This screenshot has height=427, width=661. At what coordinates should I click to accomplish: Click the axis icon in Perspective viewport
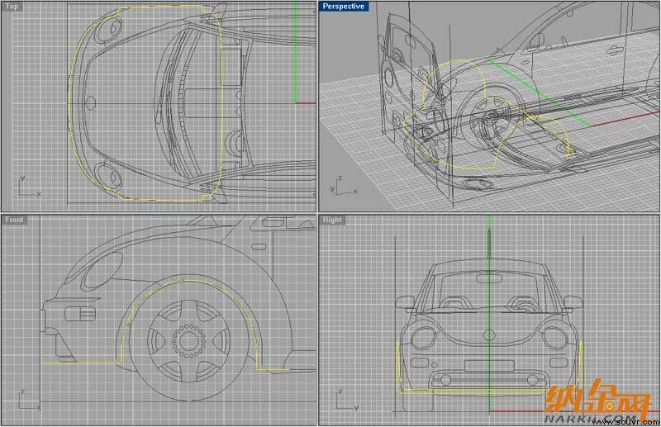(344, 186)
